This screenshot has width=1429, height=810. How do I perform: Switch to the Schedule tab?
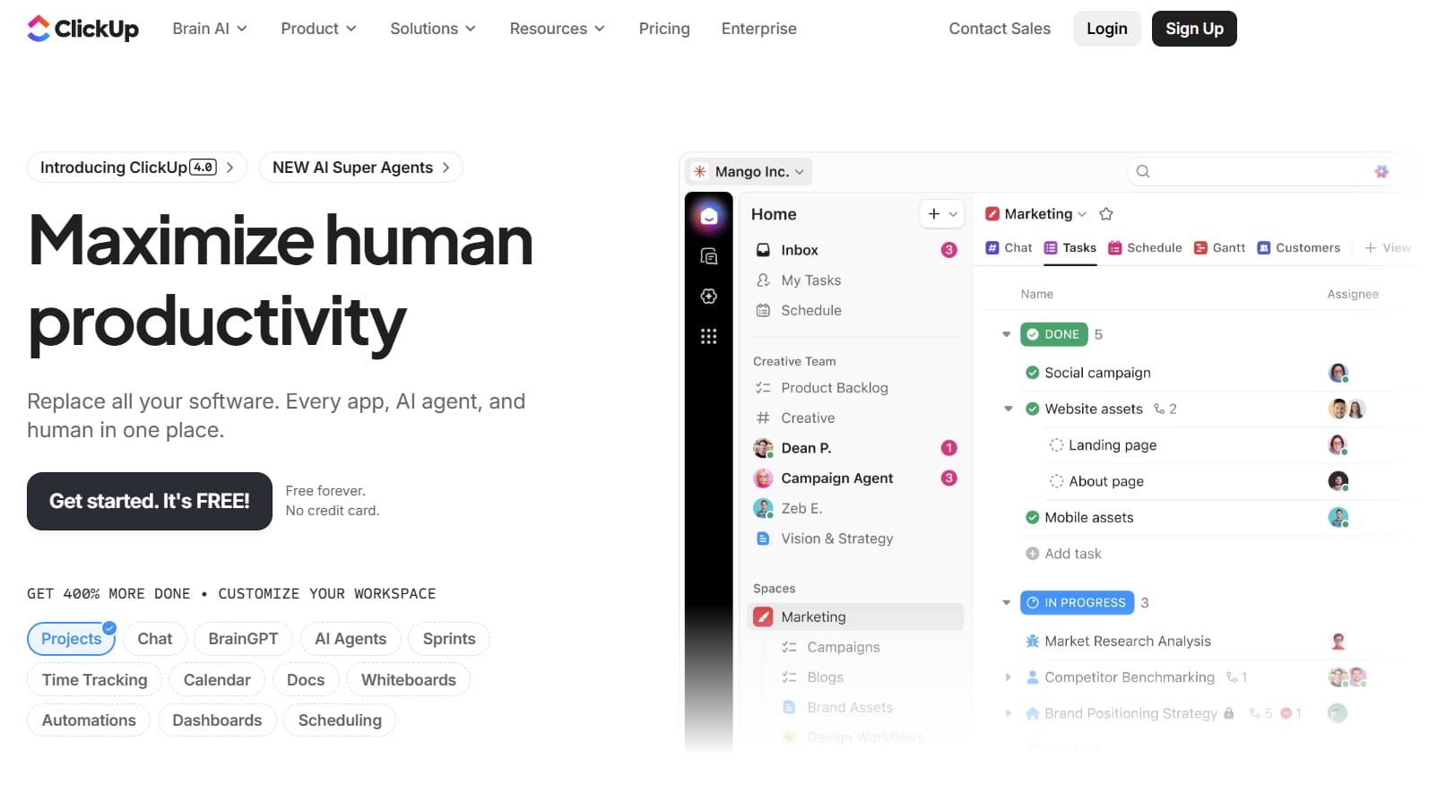point(1145,248)
